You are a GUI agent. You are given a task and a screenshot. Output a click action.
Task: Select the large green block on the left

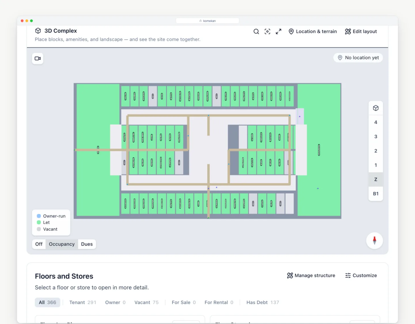tap(98, 150)
